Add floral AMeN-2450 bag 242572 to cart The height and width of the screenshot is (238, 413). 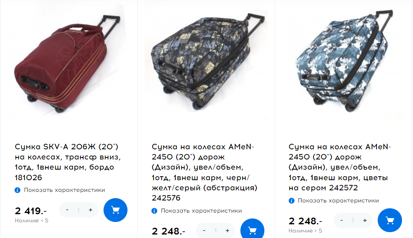point(390,220)
